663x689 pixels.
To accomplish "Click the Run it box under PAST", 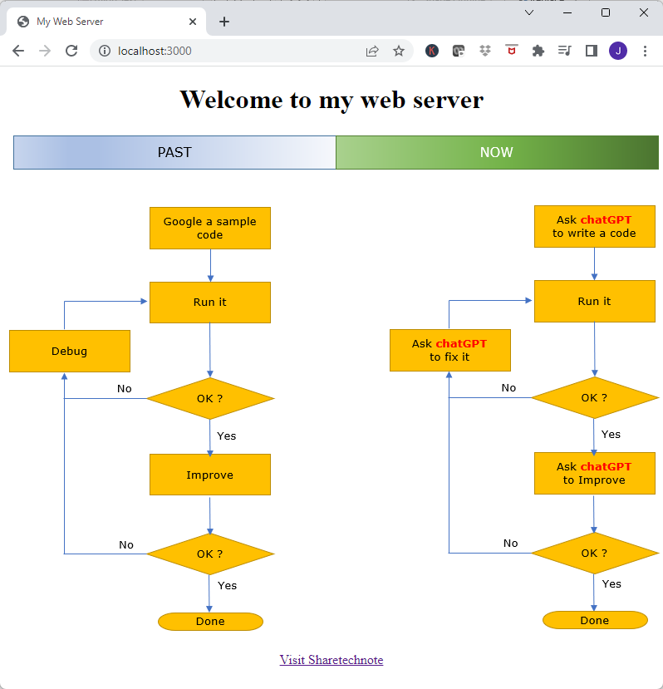I will click(210, 303).
